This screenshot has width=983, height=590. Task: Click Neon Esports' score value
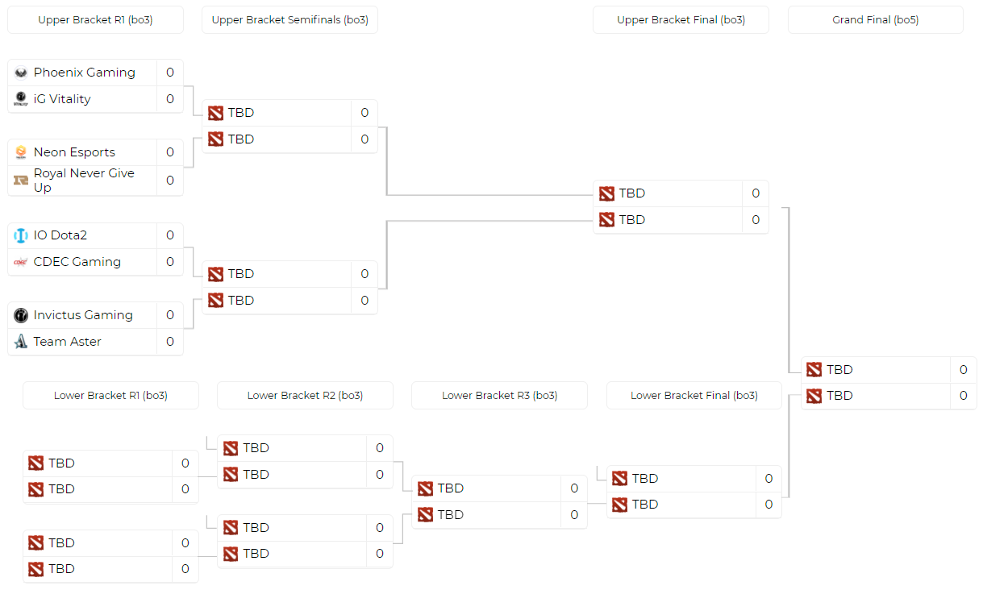pyautogui.click(x=170, y=152)
